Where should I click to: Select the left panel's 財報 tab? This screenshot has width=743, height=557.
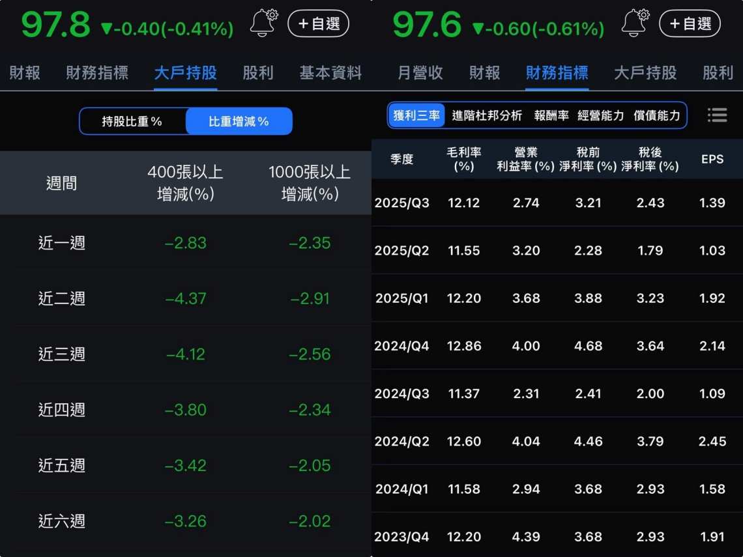coord(24,73)
